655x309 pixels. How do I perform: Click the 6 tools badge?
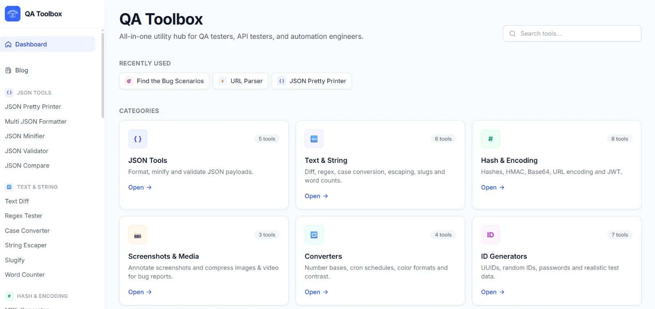click(443, 139)
